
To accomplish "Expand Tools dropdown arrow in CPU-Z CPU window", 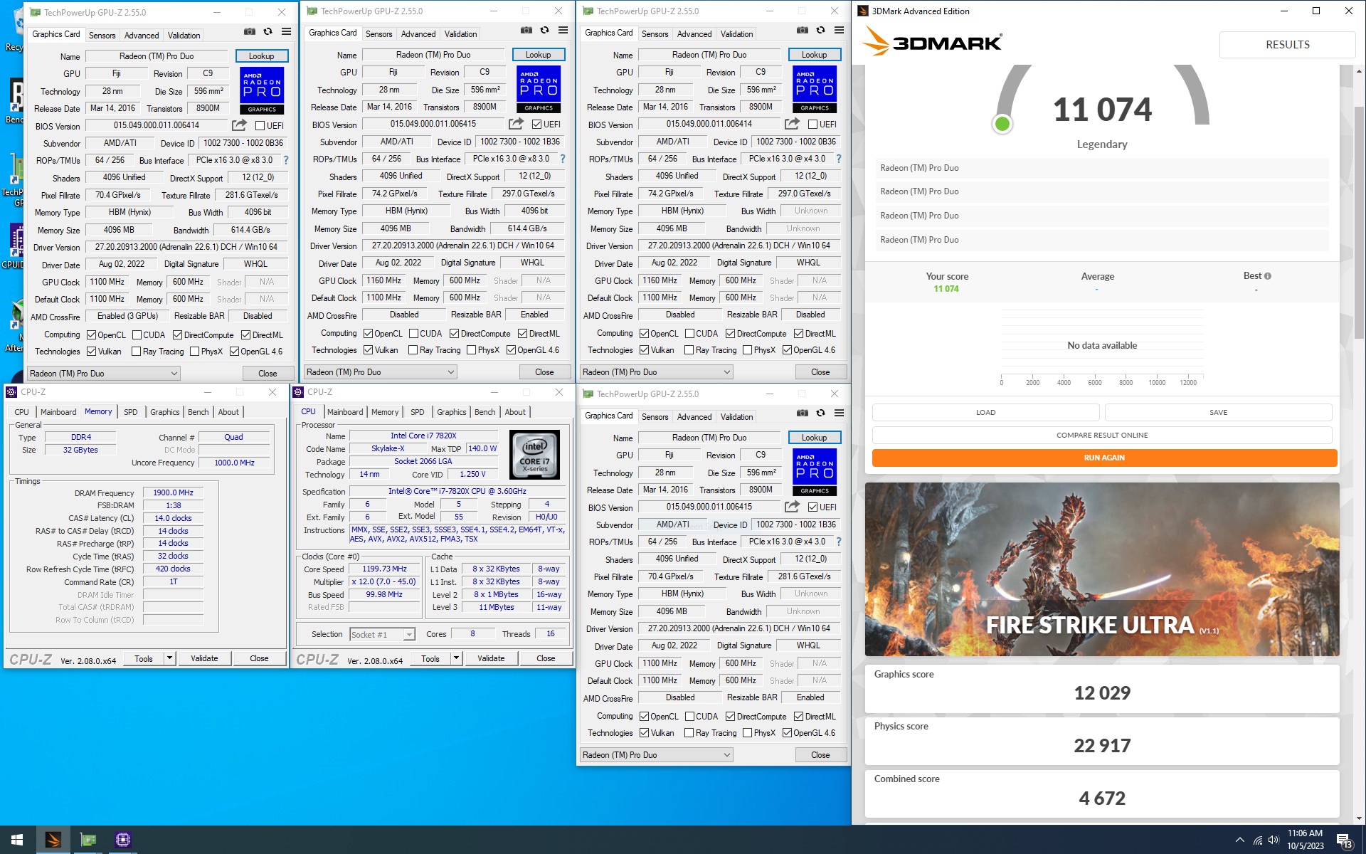I will [x=457, y=659].
